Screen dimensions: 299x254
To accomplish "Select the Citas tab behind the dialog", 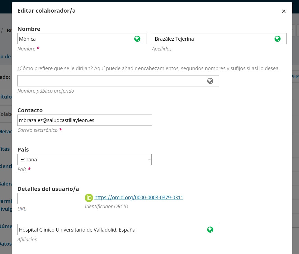I will [6, 149].
